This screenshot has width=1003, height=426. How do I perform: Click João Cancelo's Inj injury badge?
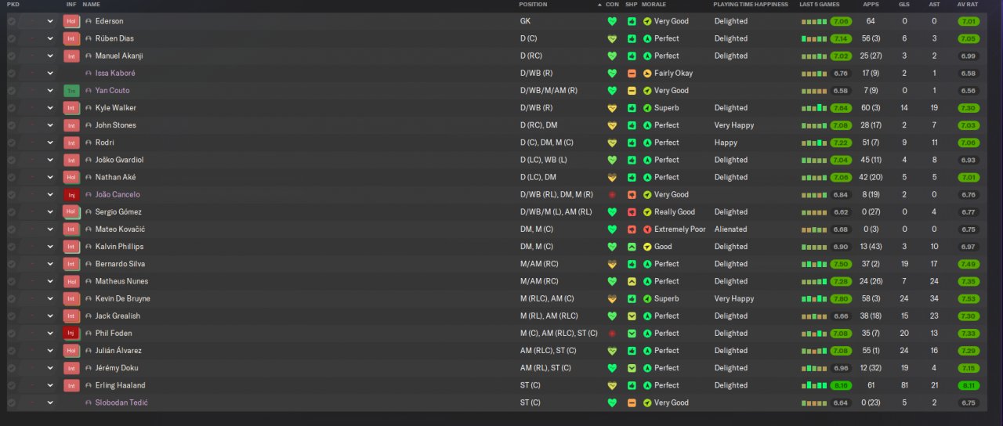click(71, 195)
